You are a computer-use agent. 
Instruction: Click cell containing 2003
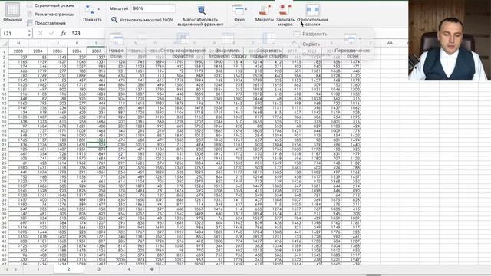pyautogui.click(x=18, y=51)
